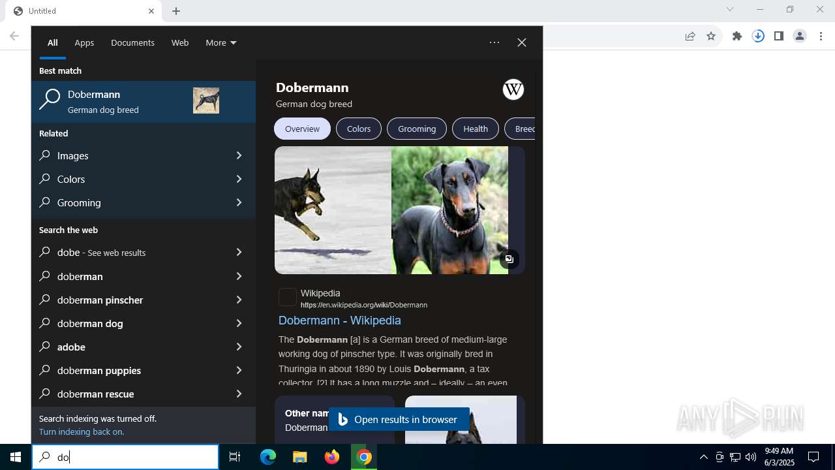Click the Wikipedia logo icon

click(513, 89)
